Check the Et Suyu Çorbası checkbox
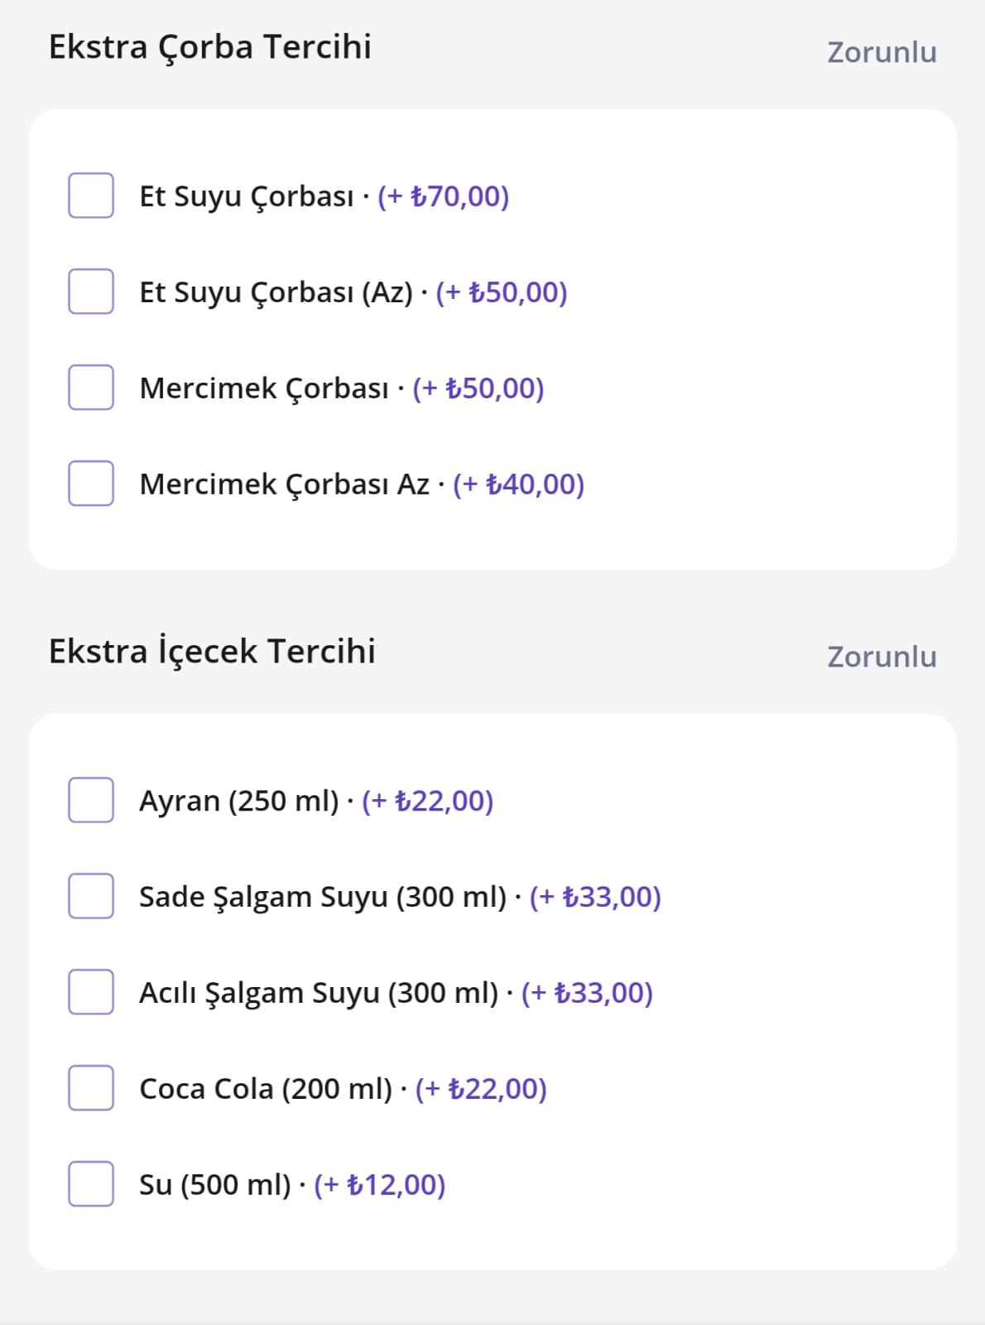 click(91, 195)
